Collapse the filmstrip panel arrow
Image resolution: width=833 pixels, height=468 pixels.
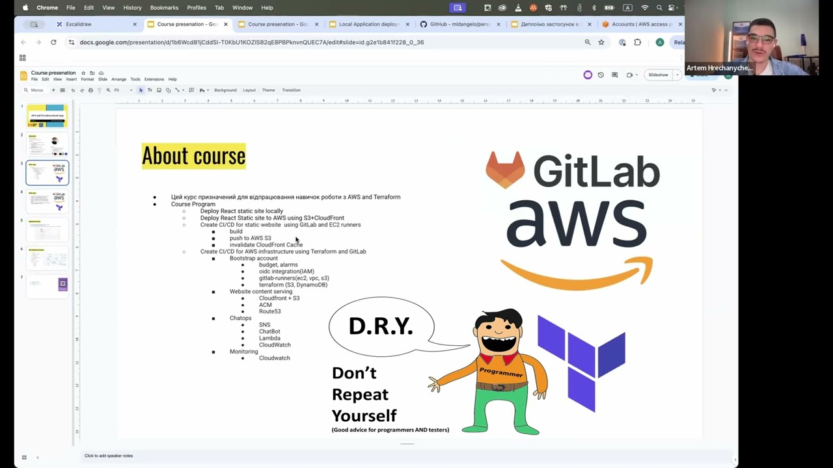[x=37, y=457]
